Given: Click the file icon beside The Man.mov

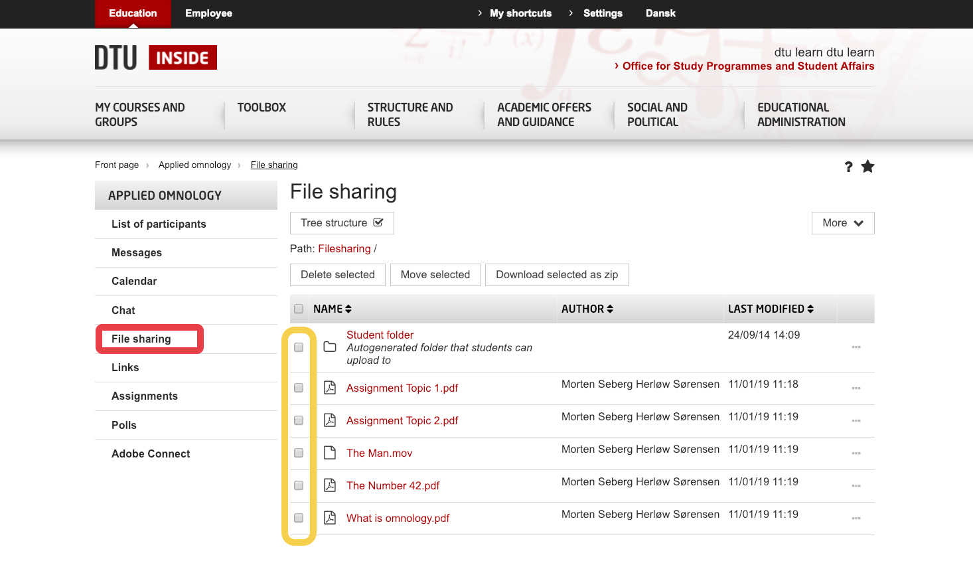Looking at the screenshot, I should tap(330, 453).
